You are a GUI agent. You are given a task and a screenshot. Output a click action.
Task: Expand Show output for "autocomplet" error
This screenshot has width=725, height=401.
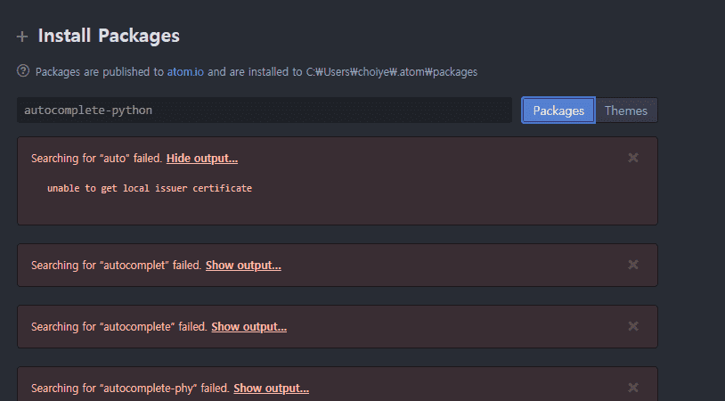pos(243,266)
